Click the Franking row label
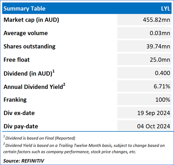174x165 pixels. (15, 100)
